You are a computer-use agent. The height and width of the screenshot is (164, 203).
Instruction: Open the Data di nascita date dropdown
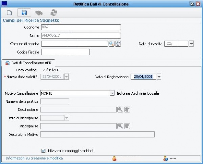[x=191, y=44]
